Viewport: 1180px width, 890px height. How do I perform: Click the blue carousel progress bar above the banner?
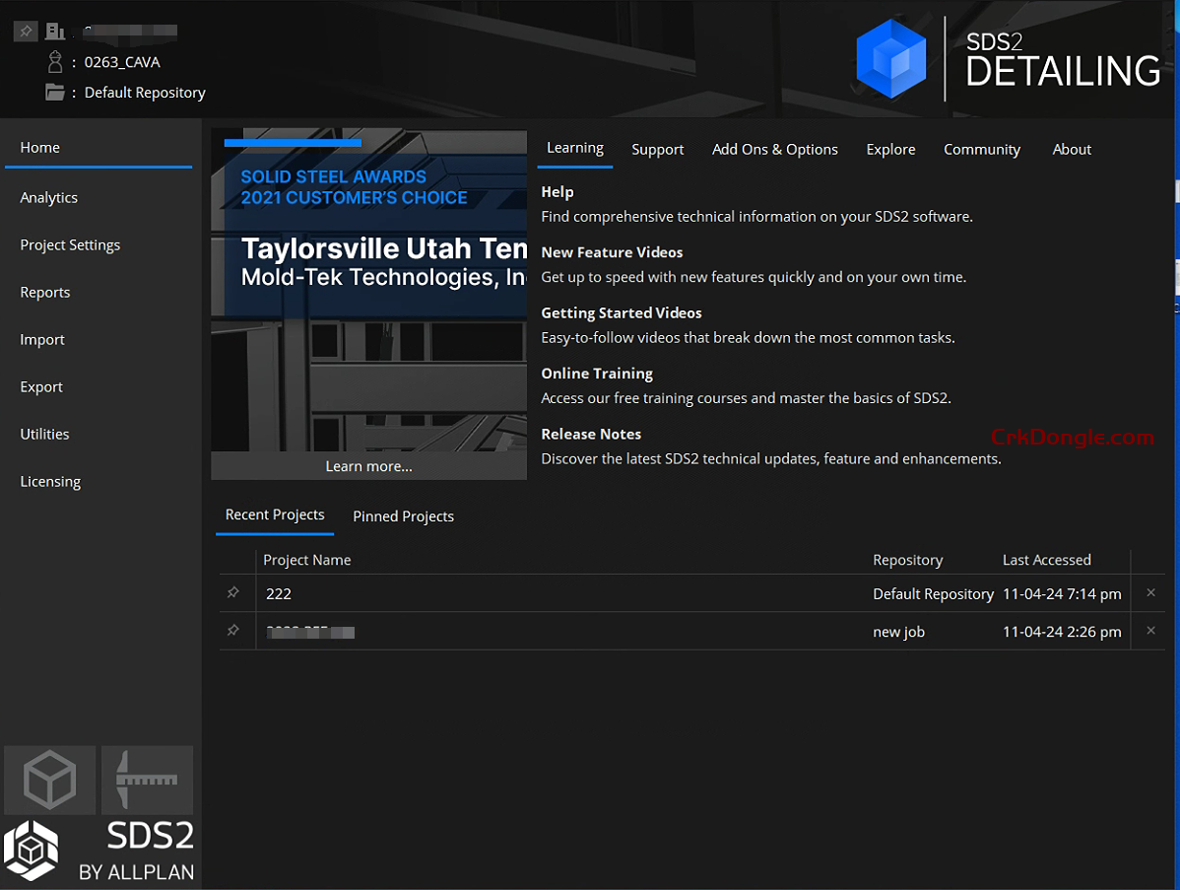point(293,142)
